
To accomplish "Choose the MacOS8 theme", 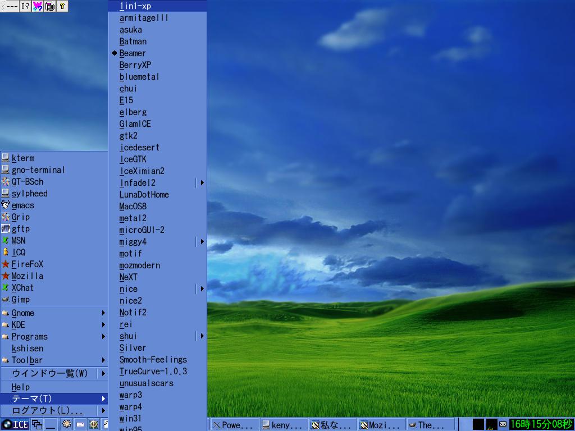I will (133, 207).
